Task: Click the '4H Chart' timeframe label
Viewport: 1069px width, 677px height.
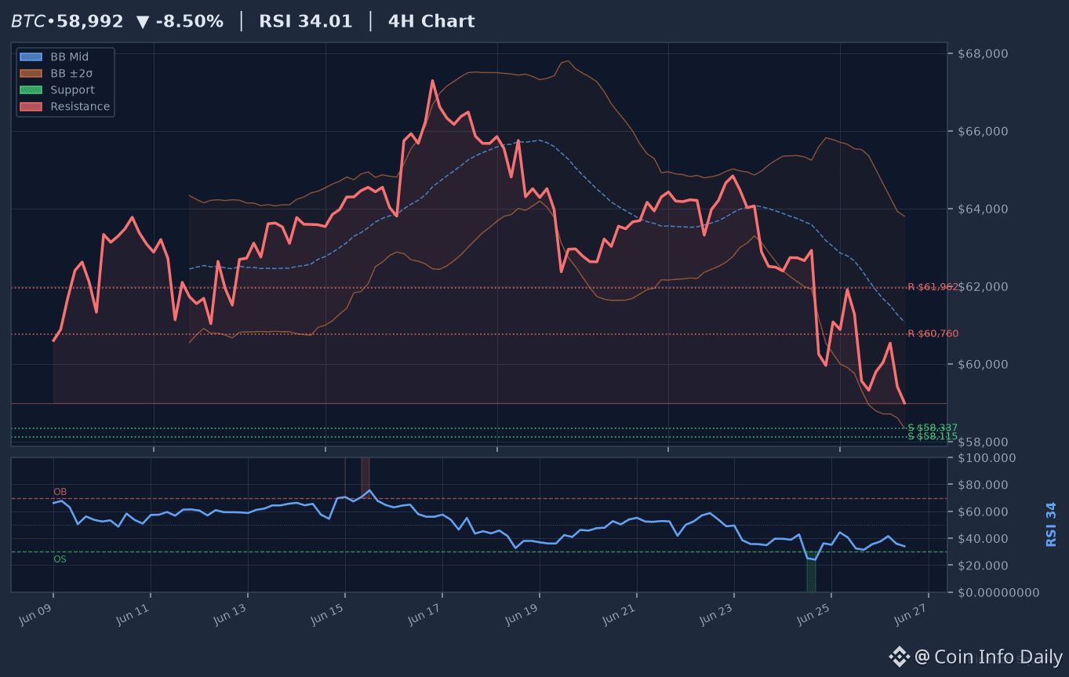Action: click(x=431, y=21)
